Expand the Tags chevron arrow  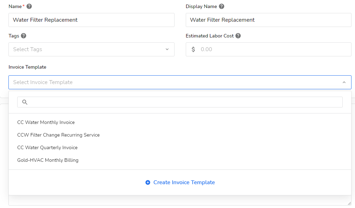pos(167,49)
